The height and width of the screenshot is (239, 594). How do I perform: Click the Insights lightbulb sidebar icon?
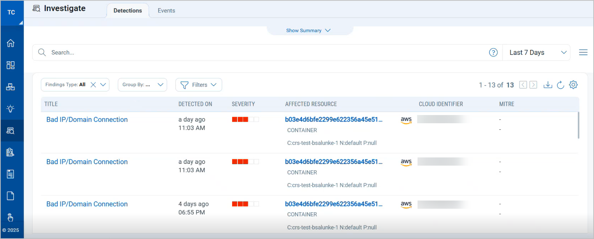[x=11, y=109]
